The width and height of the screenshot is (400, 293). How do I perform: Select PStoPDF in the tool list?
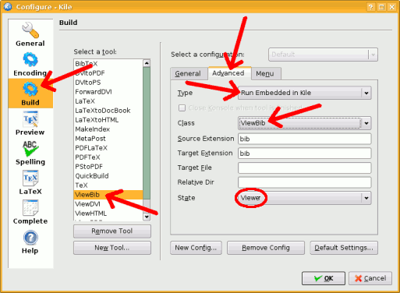coord(108,167)
